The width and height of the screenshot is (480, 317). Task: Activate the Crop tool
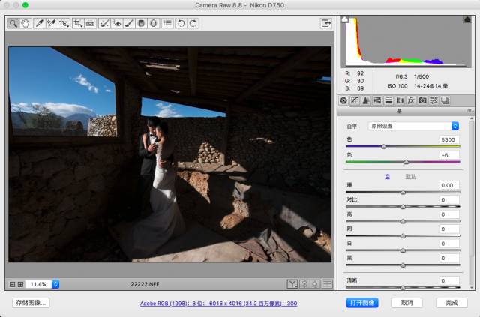[x=77, y=23]
